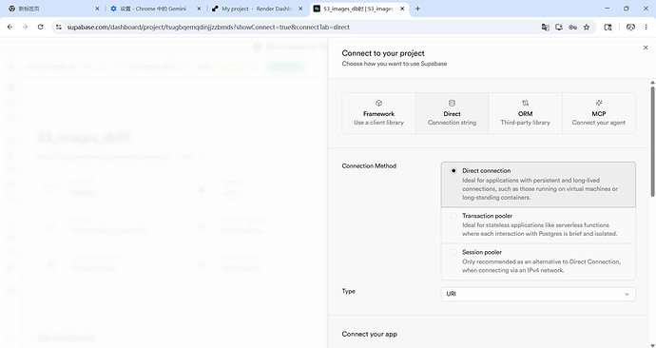Switch to the Chrome Gemini settings tab

pos(155,9)
